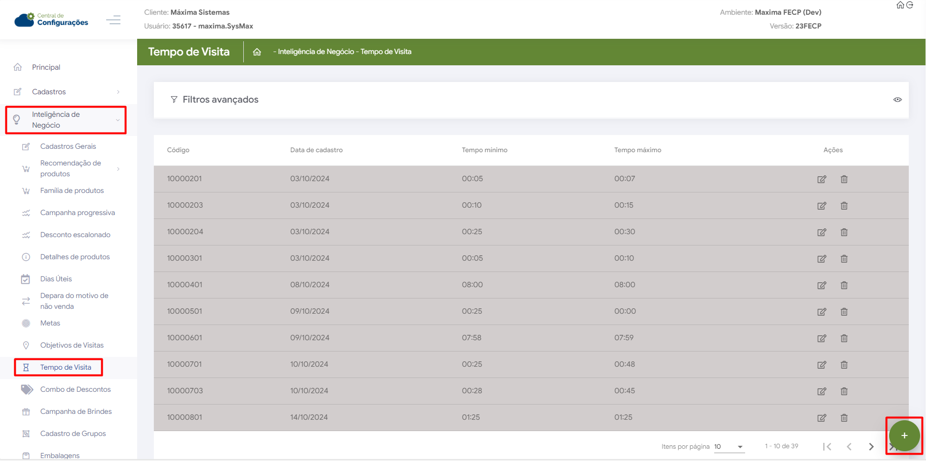Edit the record with code 10000201

coord(821,179)
